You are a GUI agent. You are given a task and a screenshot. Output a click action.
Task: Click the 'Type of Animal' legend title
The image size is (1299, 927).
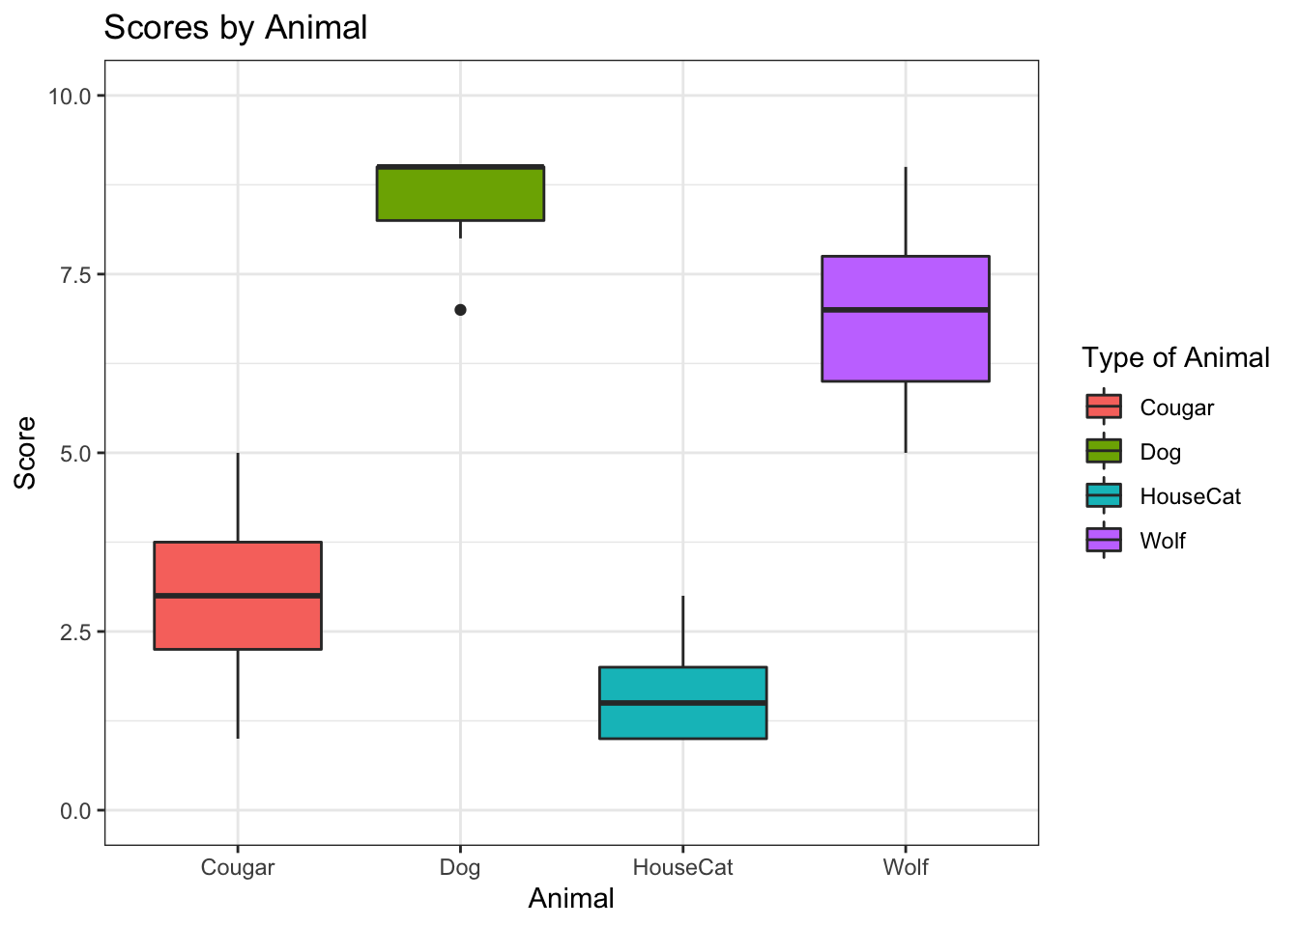tap(1175, 357)
